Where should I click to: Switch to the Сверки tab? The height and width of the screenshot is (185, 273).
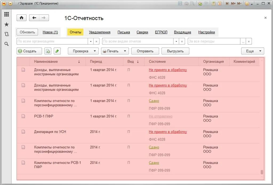[x=142, y=32]
